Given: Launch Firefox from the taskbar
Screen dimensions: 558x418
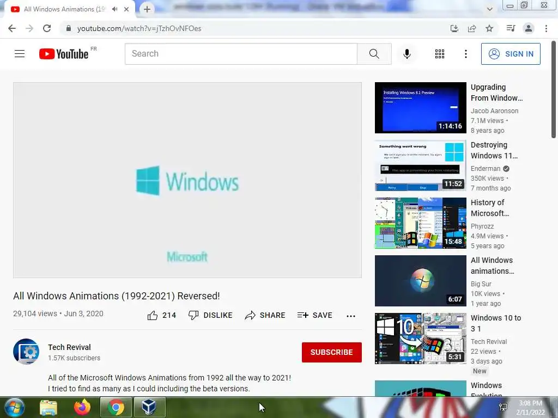Looking at the screenshot, I should 82,407.
